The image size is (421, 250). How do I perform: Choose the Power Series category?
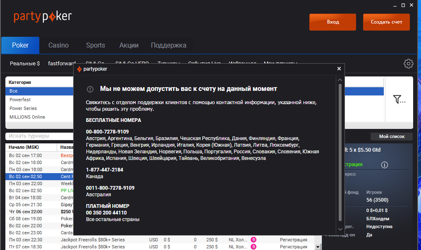tap(39, 108)
